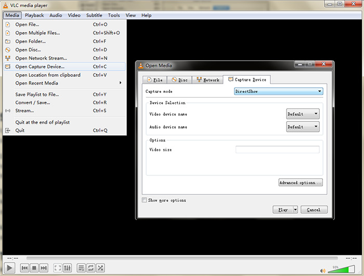Open the View menu

131,15
